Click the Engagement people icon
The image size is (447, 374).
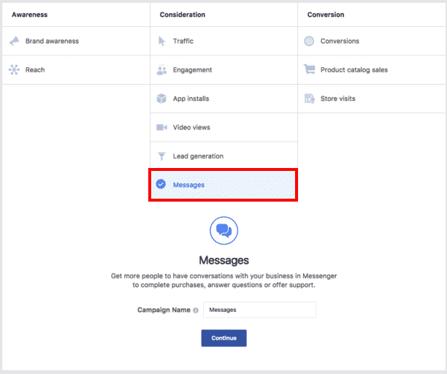point(161,70)
